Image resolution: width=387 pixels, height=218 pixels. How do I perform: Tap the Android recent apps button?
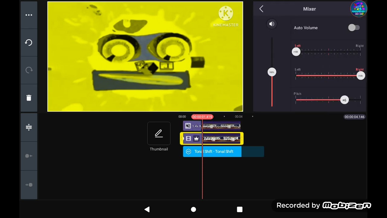point(240,209)
